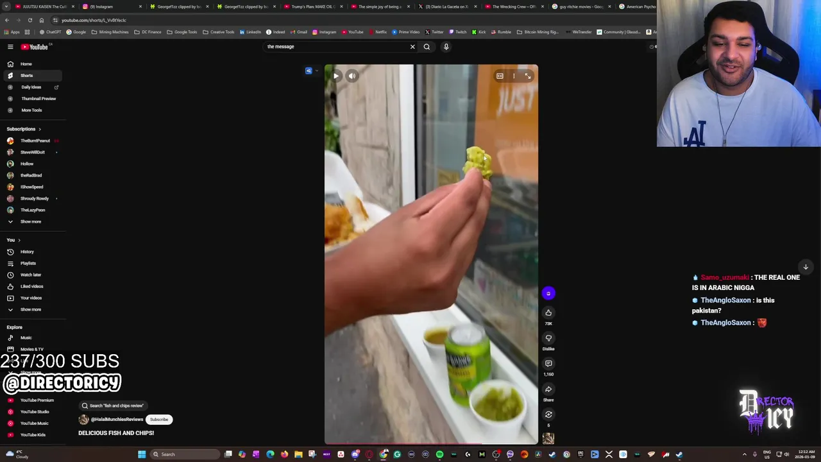Viewport: 821px width, 462px height.
Task: Open the Short's comments panel
Action: point(548,363)
